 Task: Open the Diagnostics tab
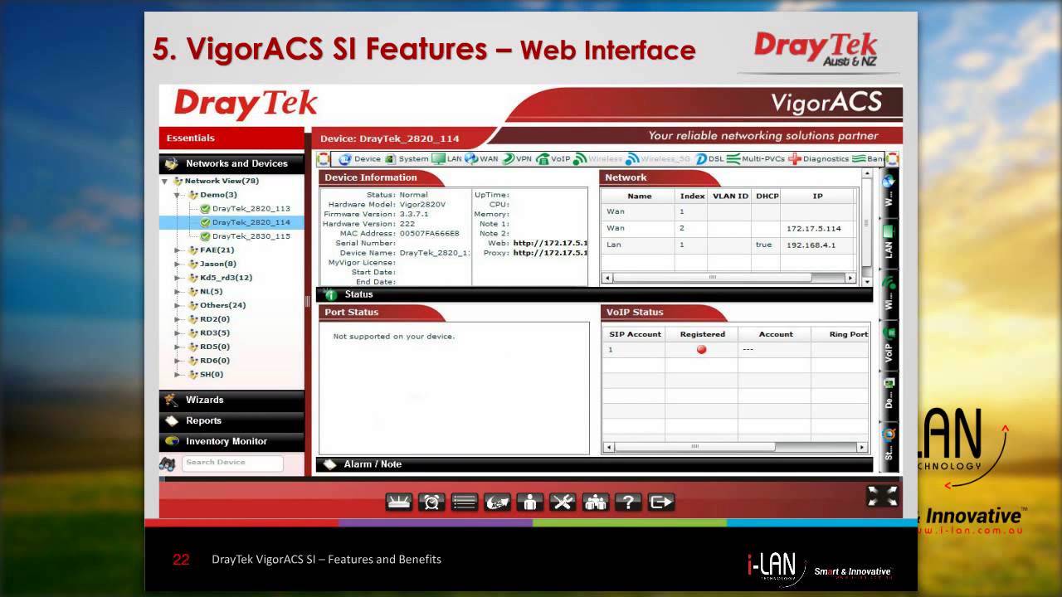pos(819,158)
